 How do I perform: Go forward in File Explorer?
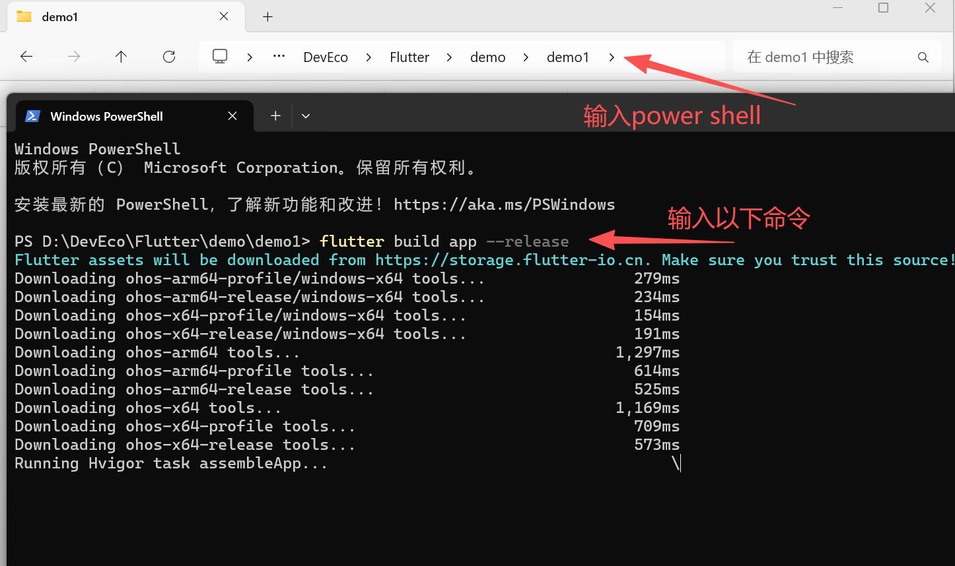(x=74, y=57)
